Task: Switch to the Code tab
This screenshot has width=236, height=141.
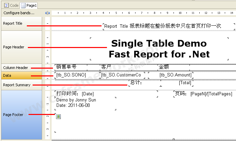Action: pos(12,5)
